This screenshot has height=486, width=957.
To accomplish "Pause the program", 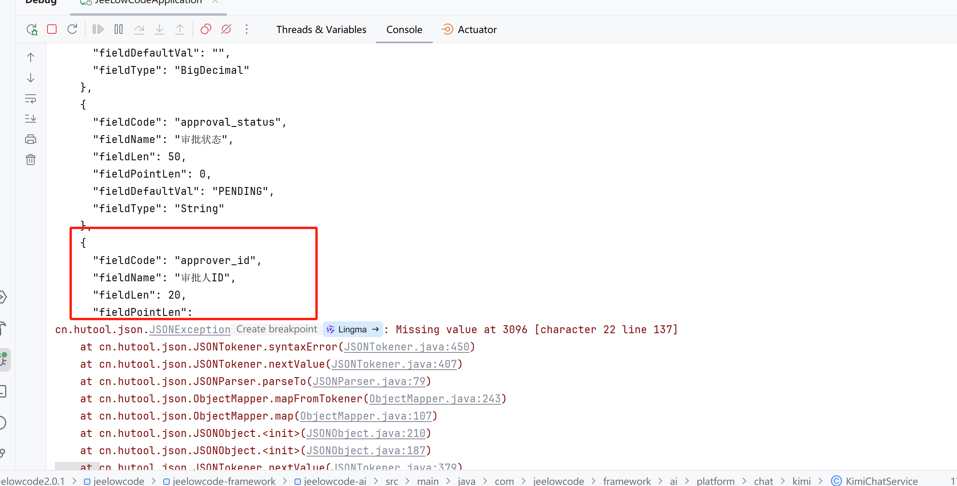I will [119, 29].
